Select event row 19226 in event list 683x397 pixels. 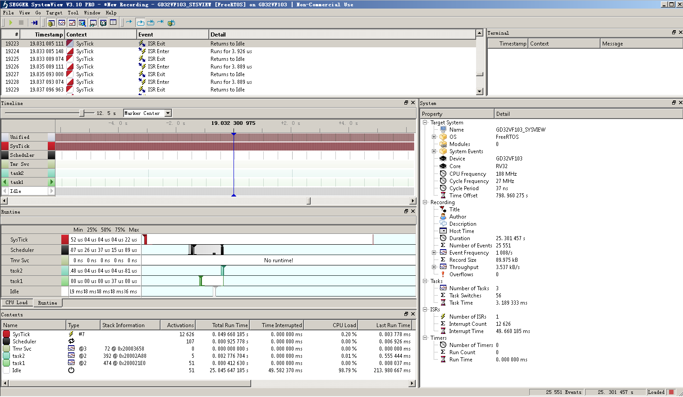(x=238, y=66)
